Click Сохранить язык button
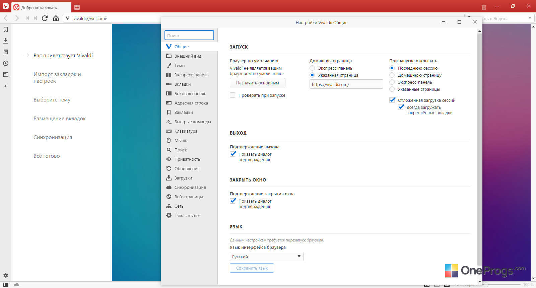 tap(252, 268)
